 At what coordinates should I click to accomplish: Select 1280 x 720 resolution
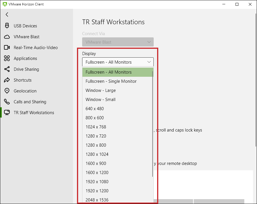pos(117,136)
